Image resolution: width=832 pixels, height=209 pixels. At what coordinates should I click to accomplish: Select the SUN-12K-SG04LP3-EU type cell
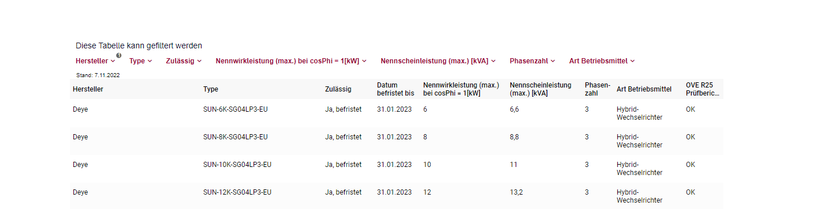[x=237, y=192]
